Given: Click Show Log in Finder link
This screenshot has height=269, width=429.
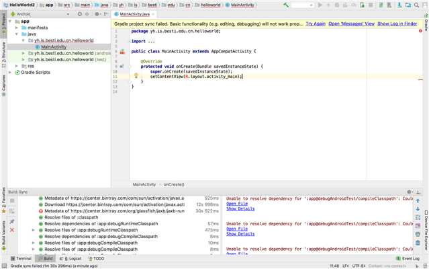Looking at the screenshot, I should (397, 24).
